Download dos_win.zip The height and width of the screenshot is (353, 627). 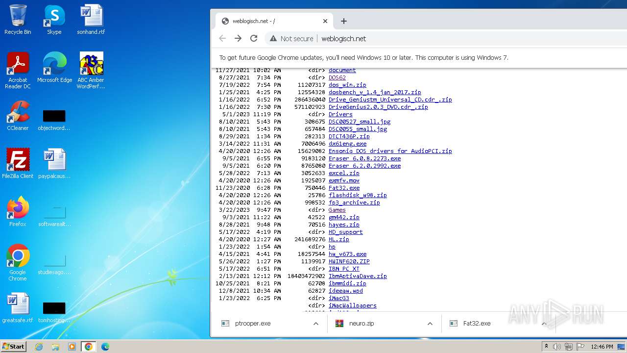click(347, 85)
